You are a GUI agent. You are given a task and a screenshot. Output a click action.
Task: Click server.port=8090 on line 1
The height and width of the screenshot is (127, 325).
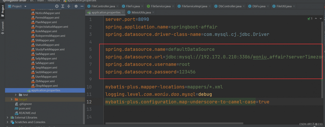click(x=127, y=19)
